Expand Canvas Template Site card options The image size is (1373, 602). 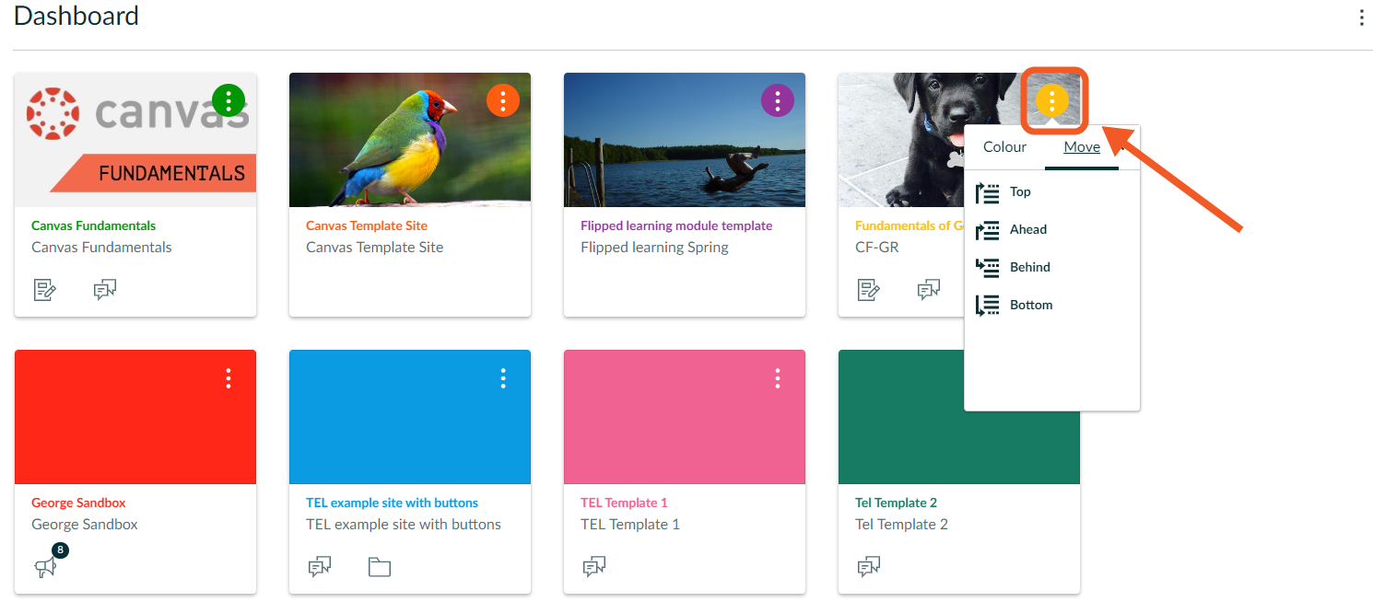point(502,100)
